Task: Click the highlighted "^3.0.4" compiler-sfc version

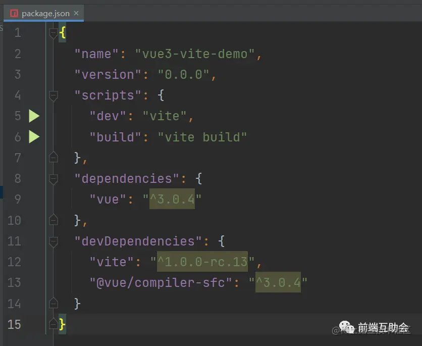Action: click(280, 282)
